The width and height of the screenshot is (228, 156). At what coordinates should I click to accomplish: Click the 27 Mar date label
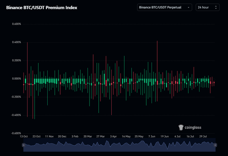101,136
